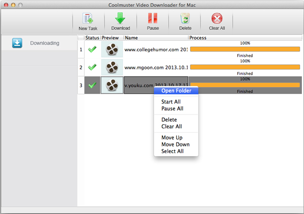
Task: Choose Open Folder from context menu
Action: pyautogui.click(x=176, y=91)
